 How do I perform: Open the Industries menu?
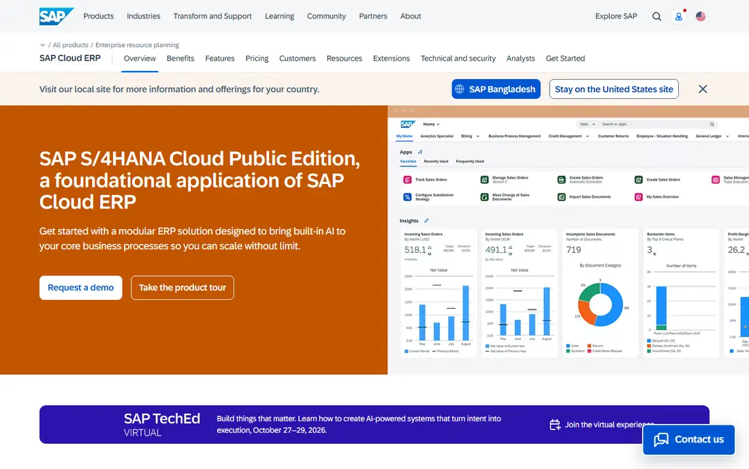coord(143,16)
